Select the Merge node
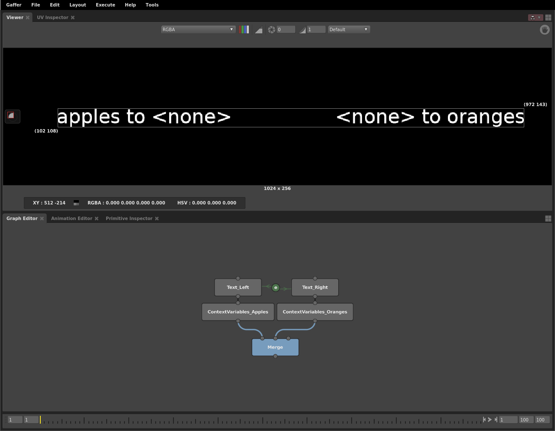This screenshot has height=431, width=555. click(275, 347)
